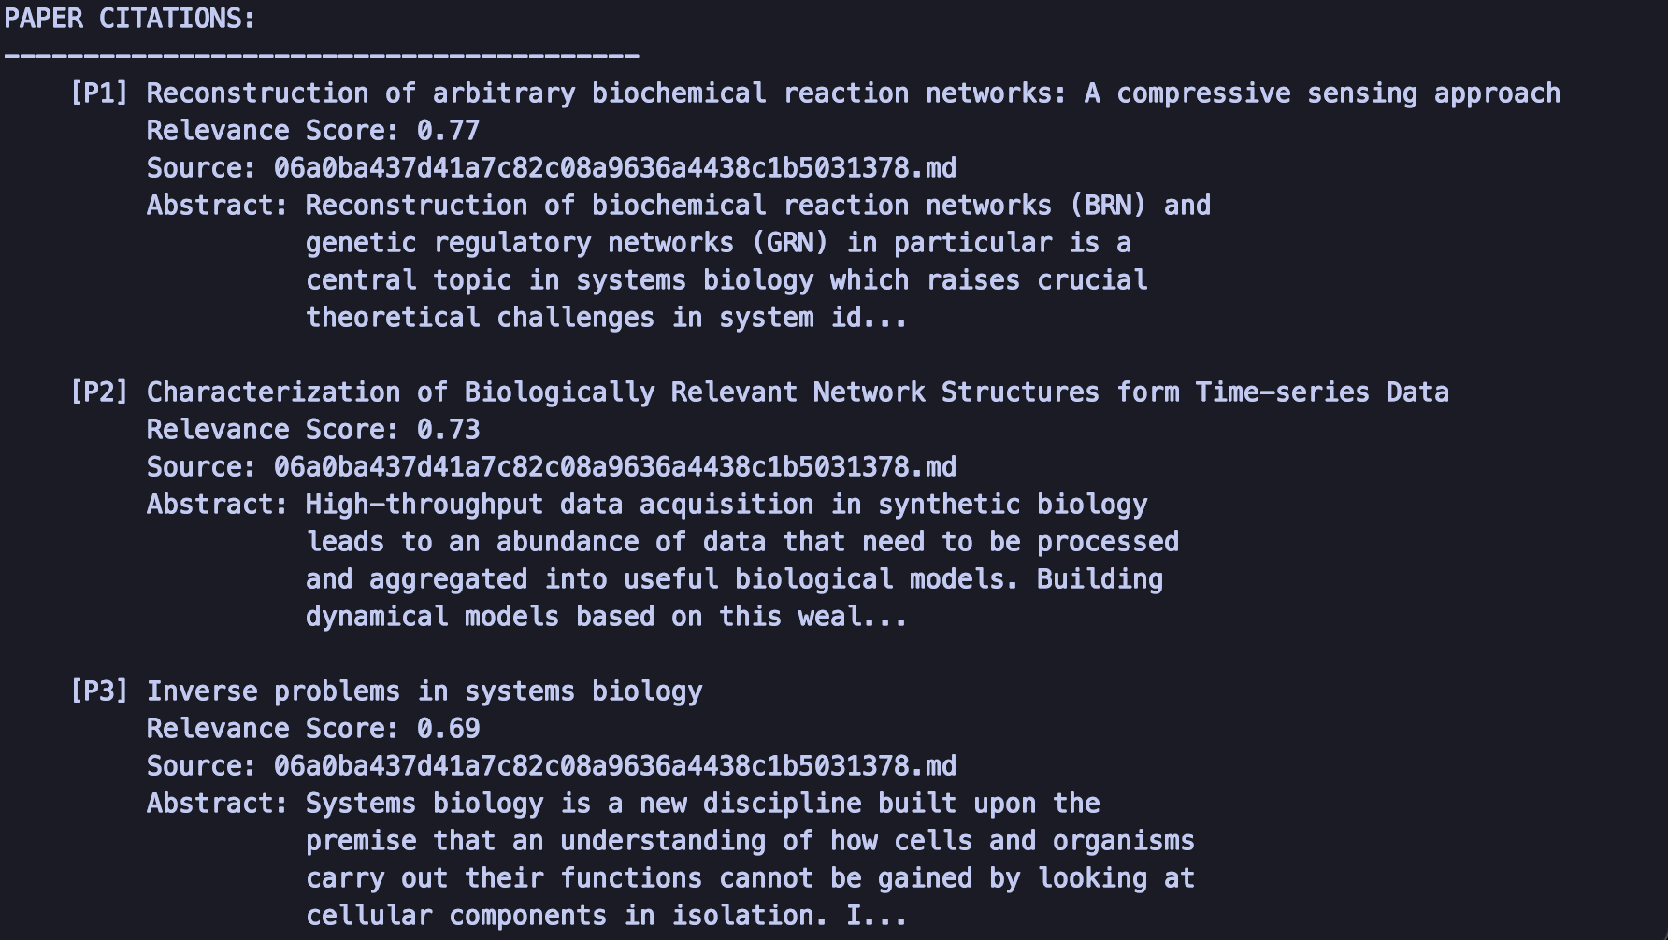This screenshot has height=940, width=1668.
Task: Open the source file listed under P1
Action: coord(614,168)
